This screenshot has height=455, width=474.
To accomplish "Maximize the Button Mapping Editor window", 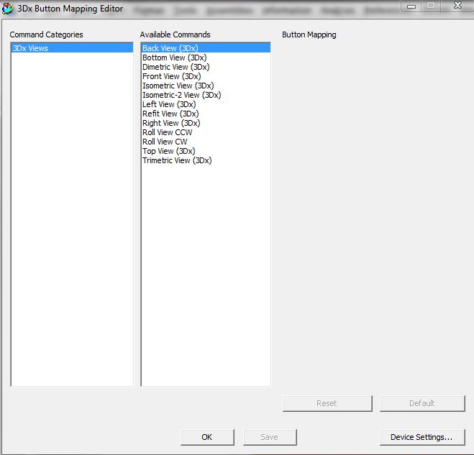I will pos(432,5).
